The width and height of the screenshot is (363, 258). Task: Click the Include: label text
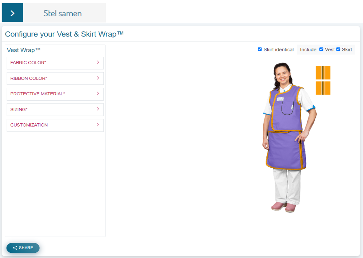(308, 50)
